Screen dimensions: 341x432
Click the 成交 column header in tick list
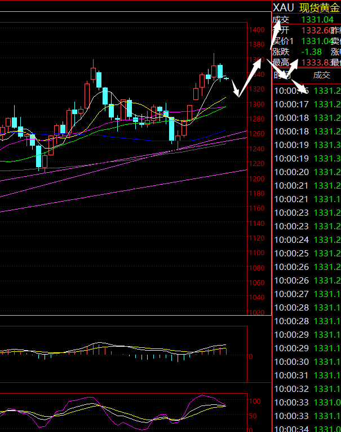tap(321, 75)
